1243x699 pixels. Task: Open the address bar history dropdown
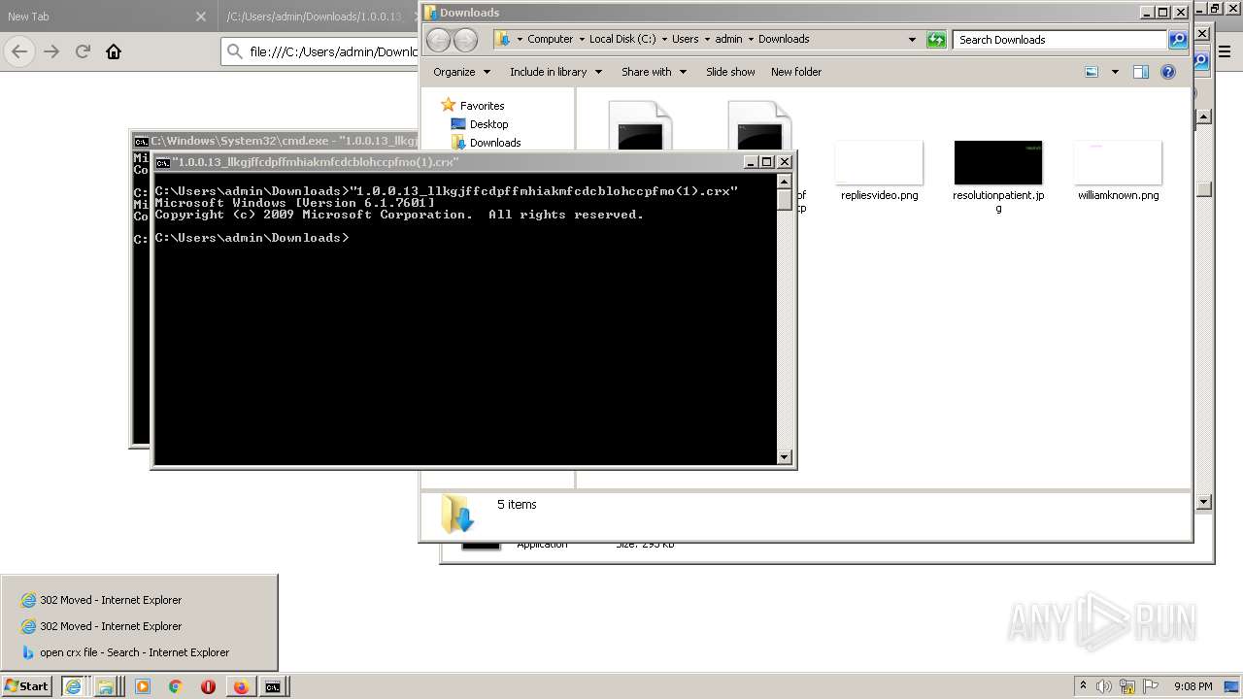click(x=912, y=40)
